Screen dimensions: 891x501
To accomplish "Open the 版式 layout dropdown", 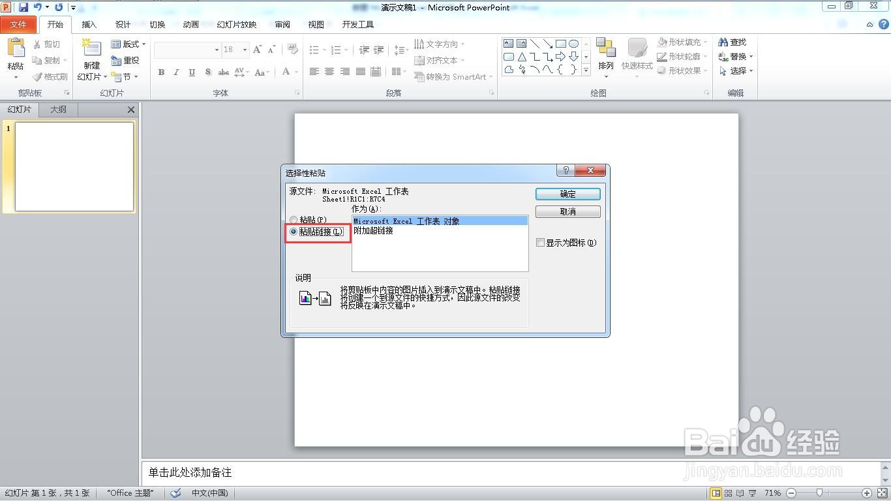I will pos(128,44).
